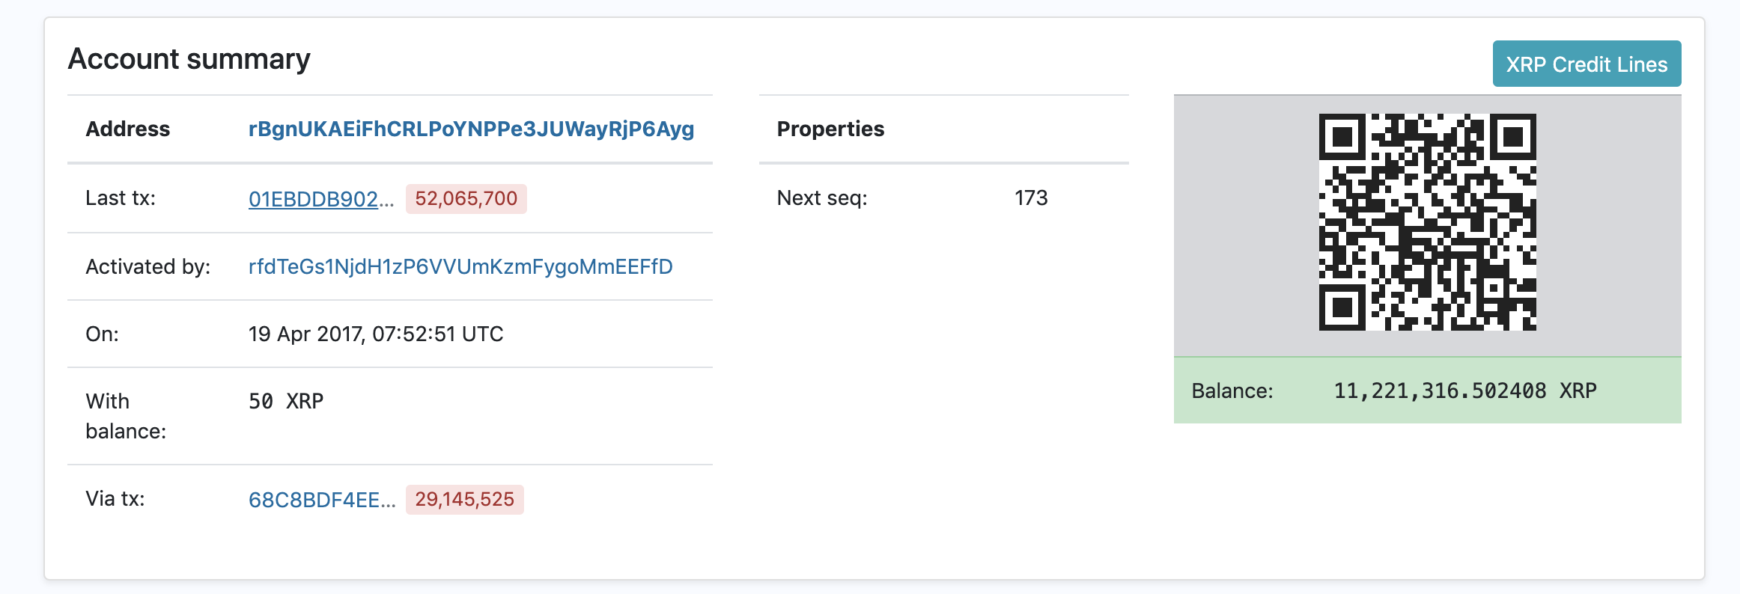The image size is (1740, 594).
Task: Click the Next seq value 173
Action: coord(1031,198)
